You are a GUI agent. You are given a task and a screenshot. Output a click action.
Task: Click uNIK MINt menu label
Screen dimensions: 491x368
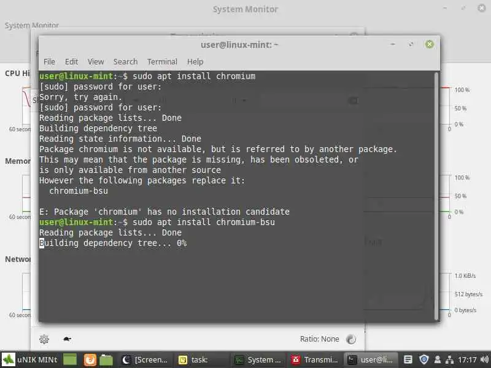[x=37, y=360]
